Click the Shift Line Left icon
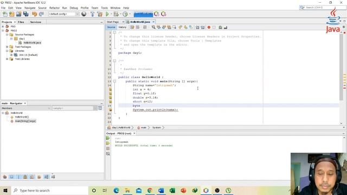Screen dimensions: 347x195 tap(197, 28)
